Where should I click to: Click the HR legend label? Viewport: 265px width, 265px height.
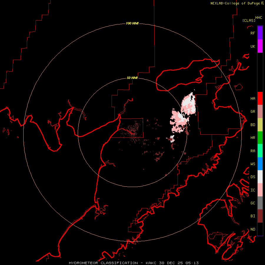tap(253, 138)
